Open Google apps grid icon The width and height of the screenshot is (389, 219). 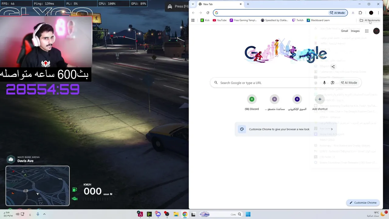367,31
